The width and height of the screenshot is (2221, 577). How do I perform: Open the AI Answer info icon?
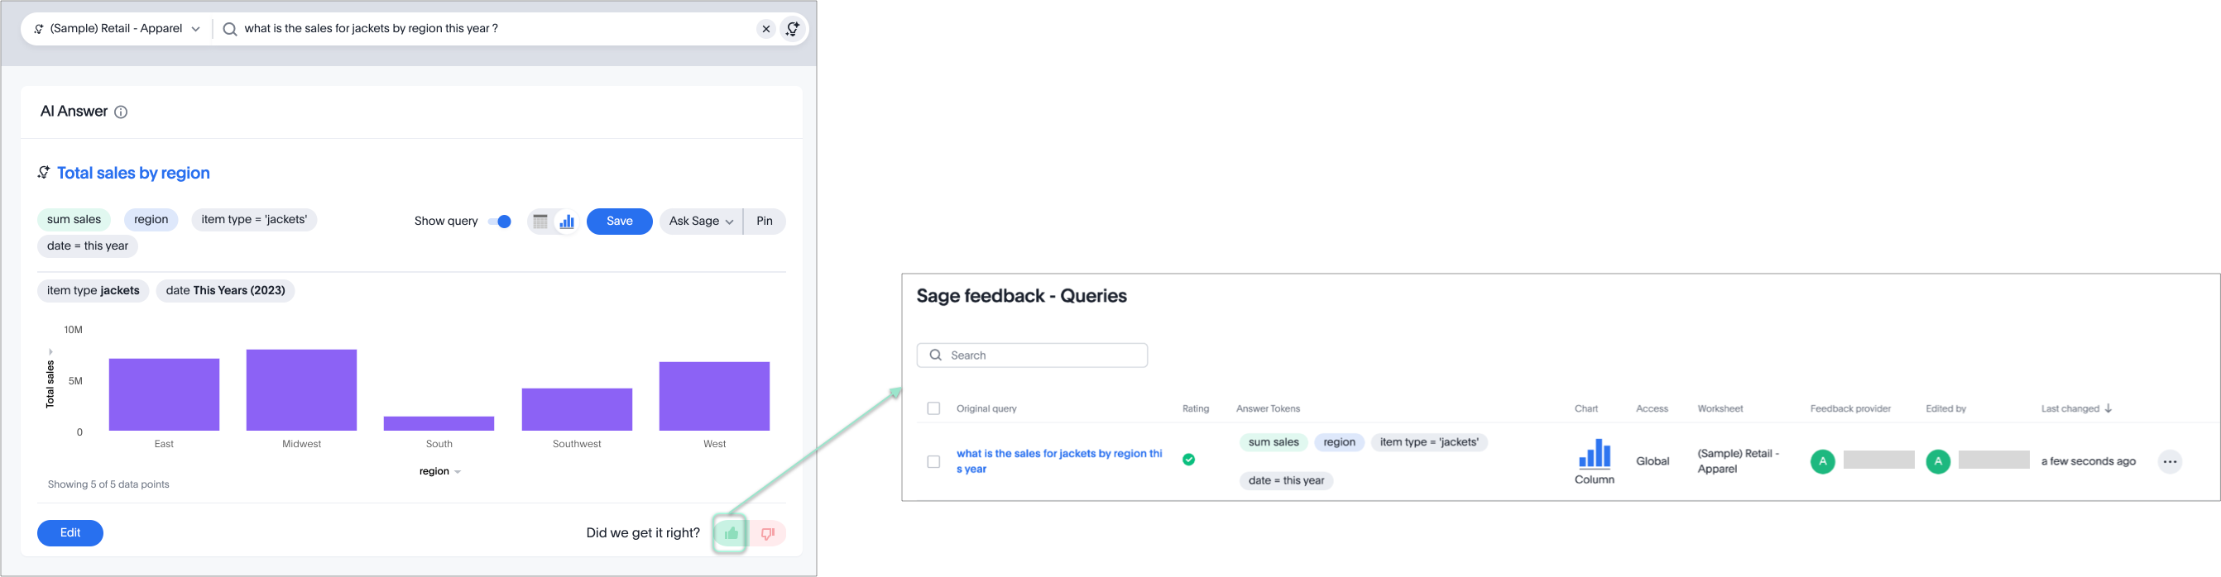(122, 112)
